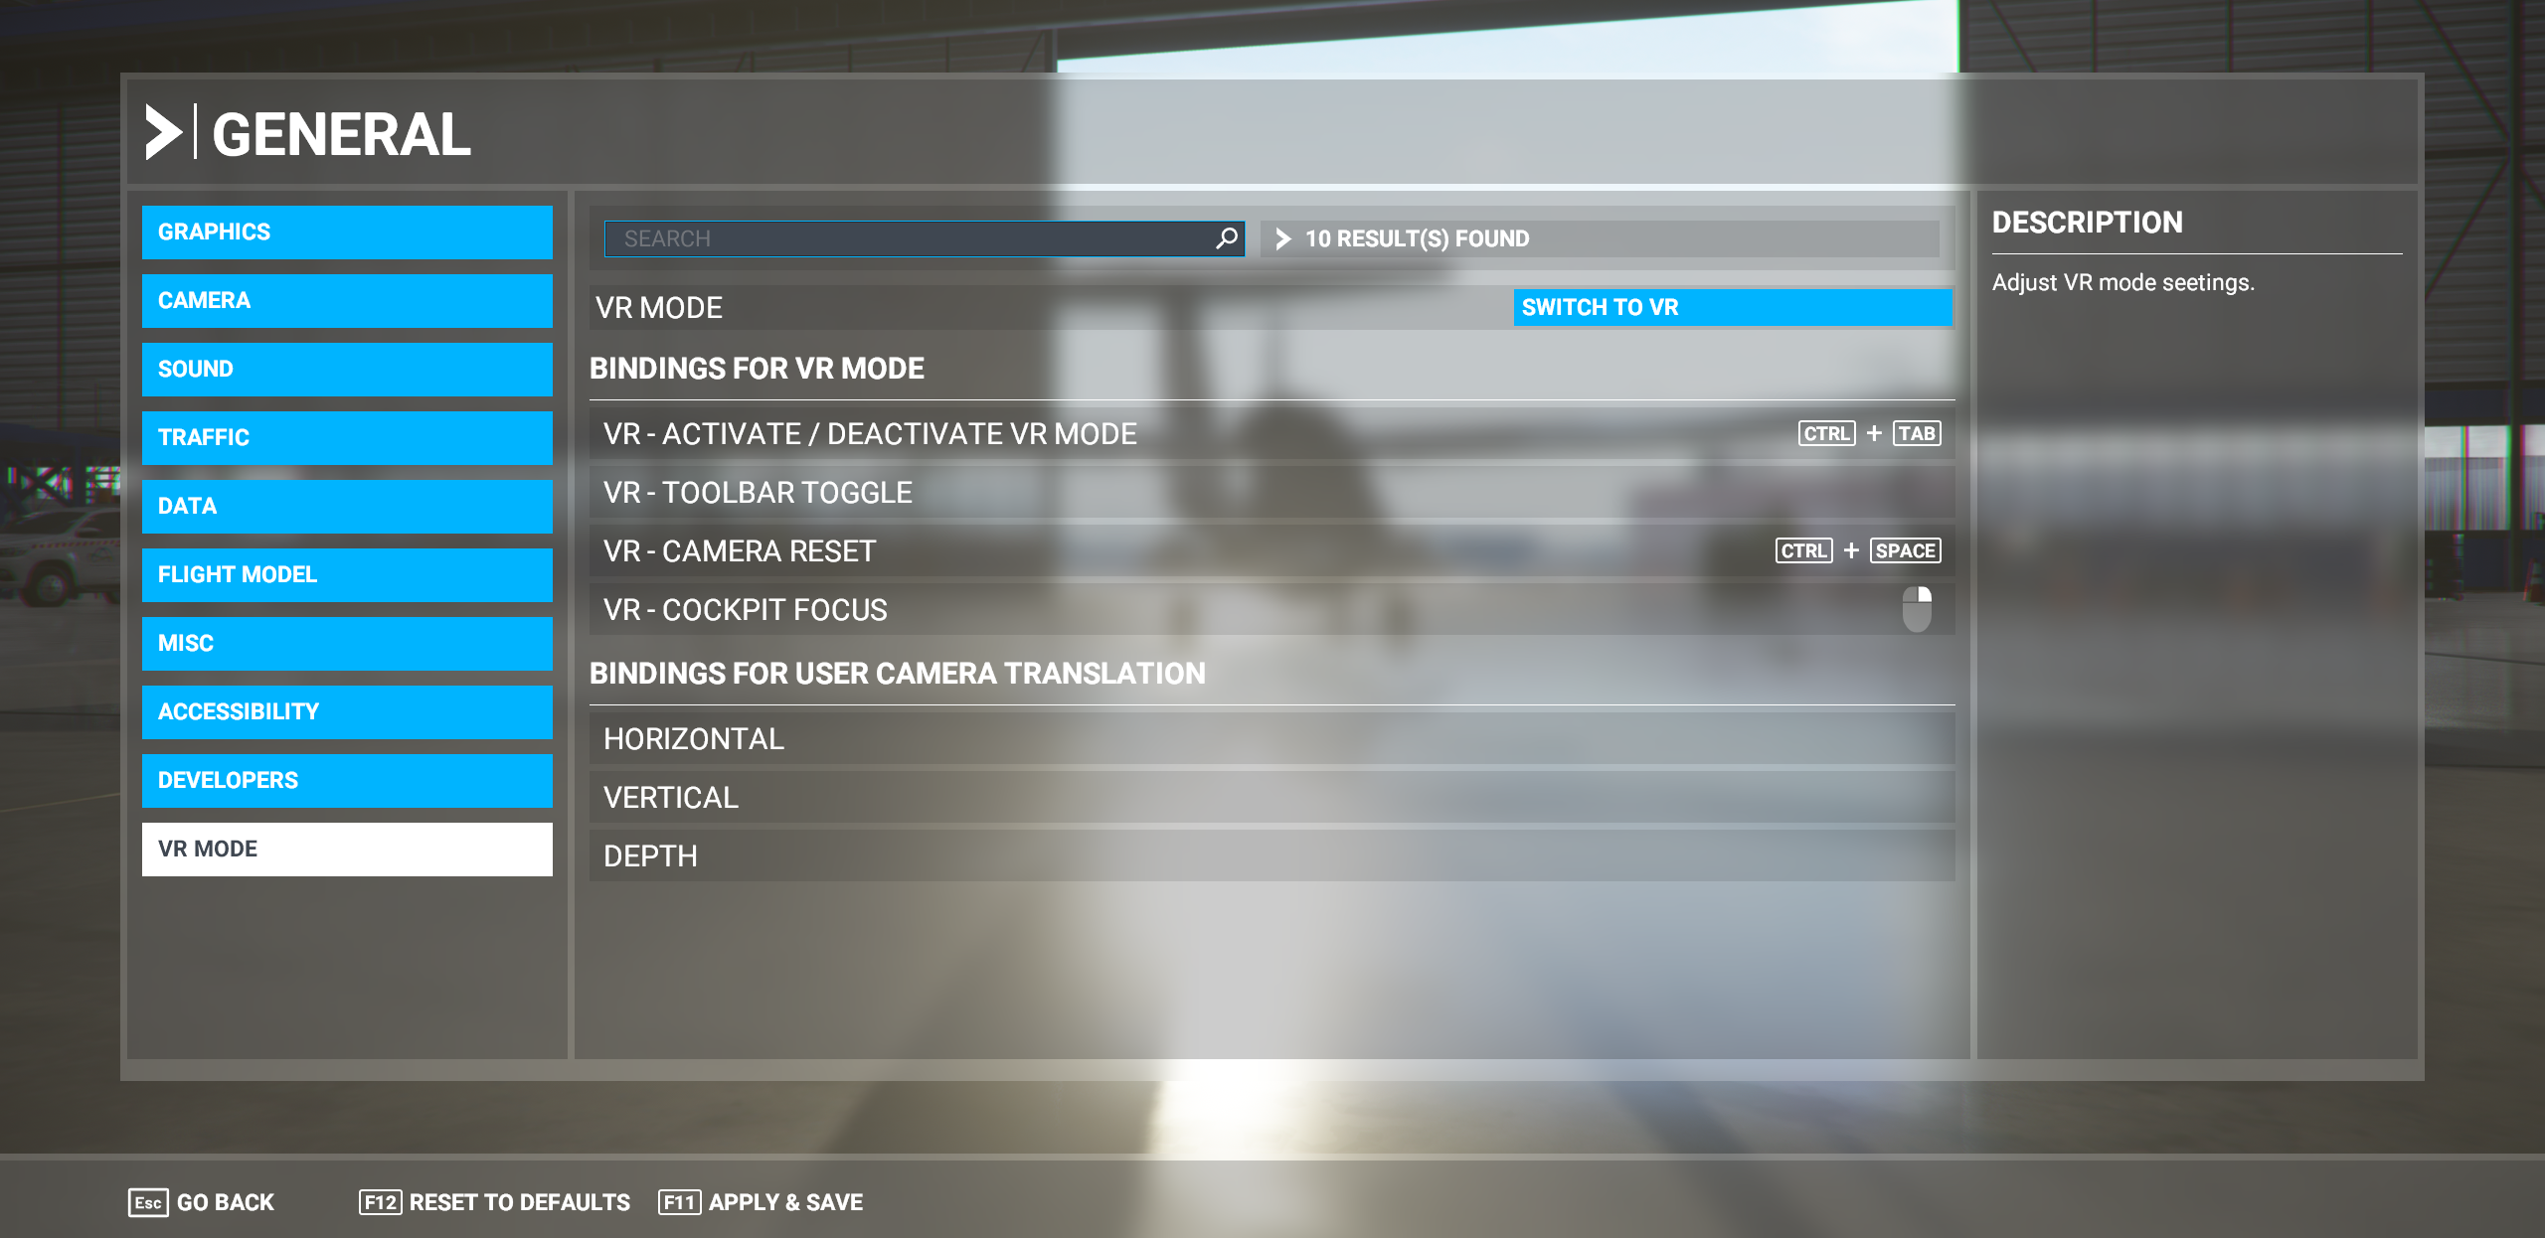The image size is (2545, 1238).
Task: Select the Misc settings tab
Action: 346,643
